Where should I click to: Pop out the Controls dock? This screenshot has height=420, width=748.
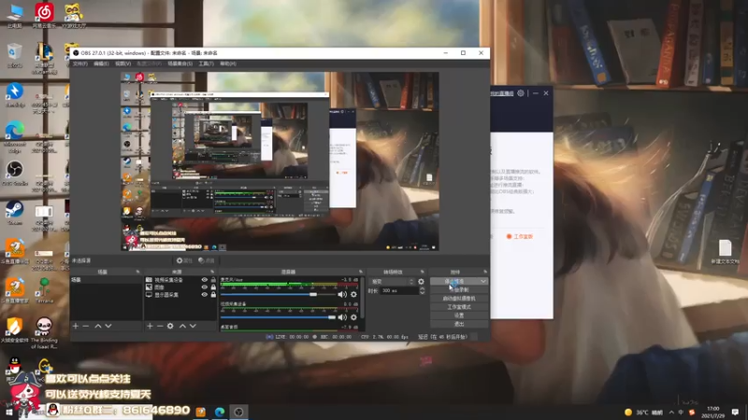[485, 272]
